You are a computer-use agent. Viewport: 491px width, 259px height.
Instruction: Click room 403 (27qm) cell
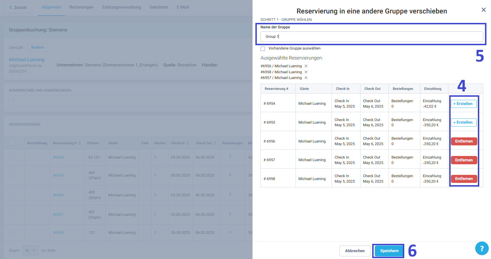(x=94, y=175)
